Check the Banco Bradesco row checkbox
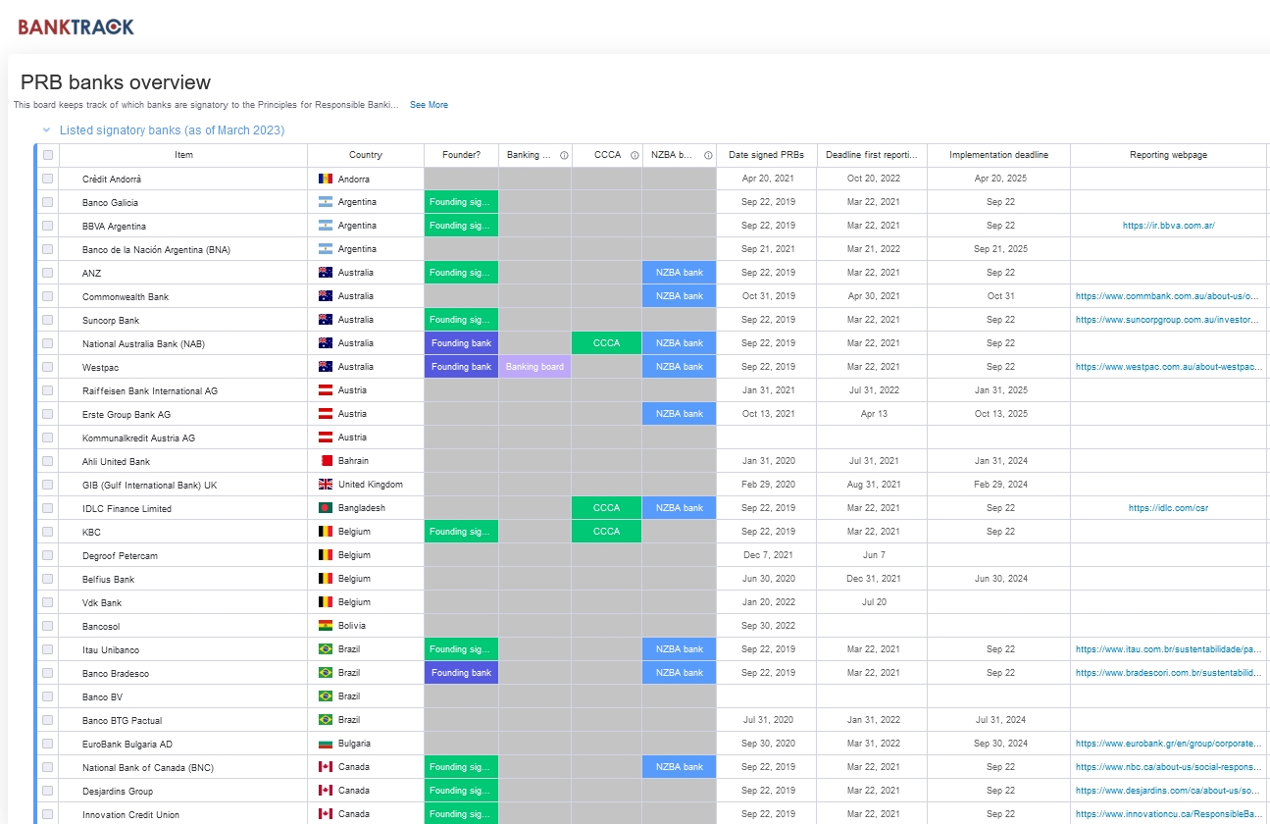The width and height of the screenshot is (1270, 824). pos(47,673)
